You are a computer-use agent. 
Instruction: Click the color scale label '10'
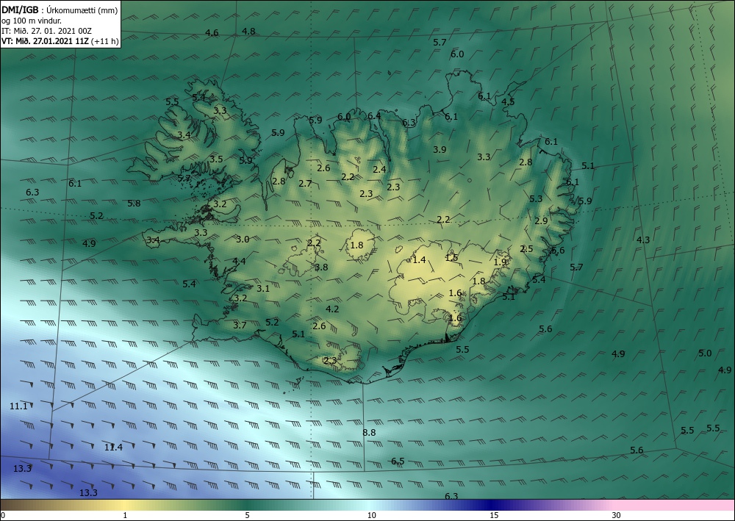[371, 515]
